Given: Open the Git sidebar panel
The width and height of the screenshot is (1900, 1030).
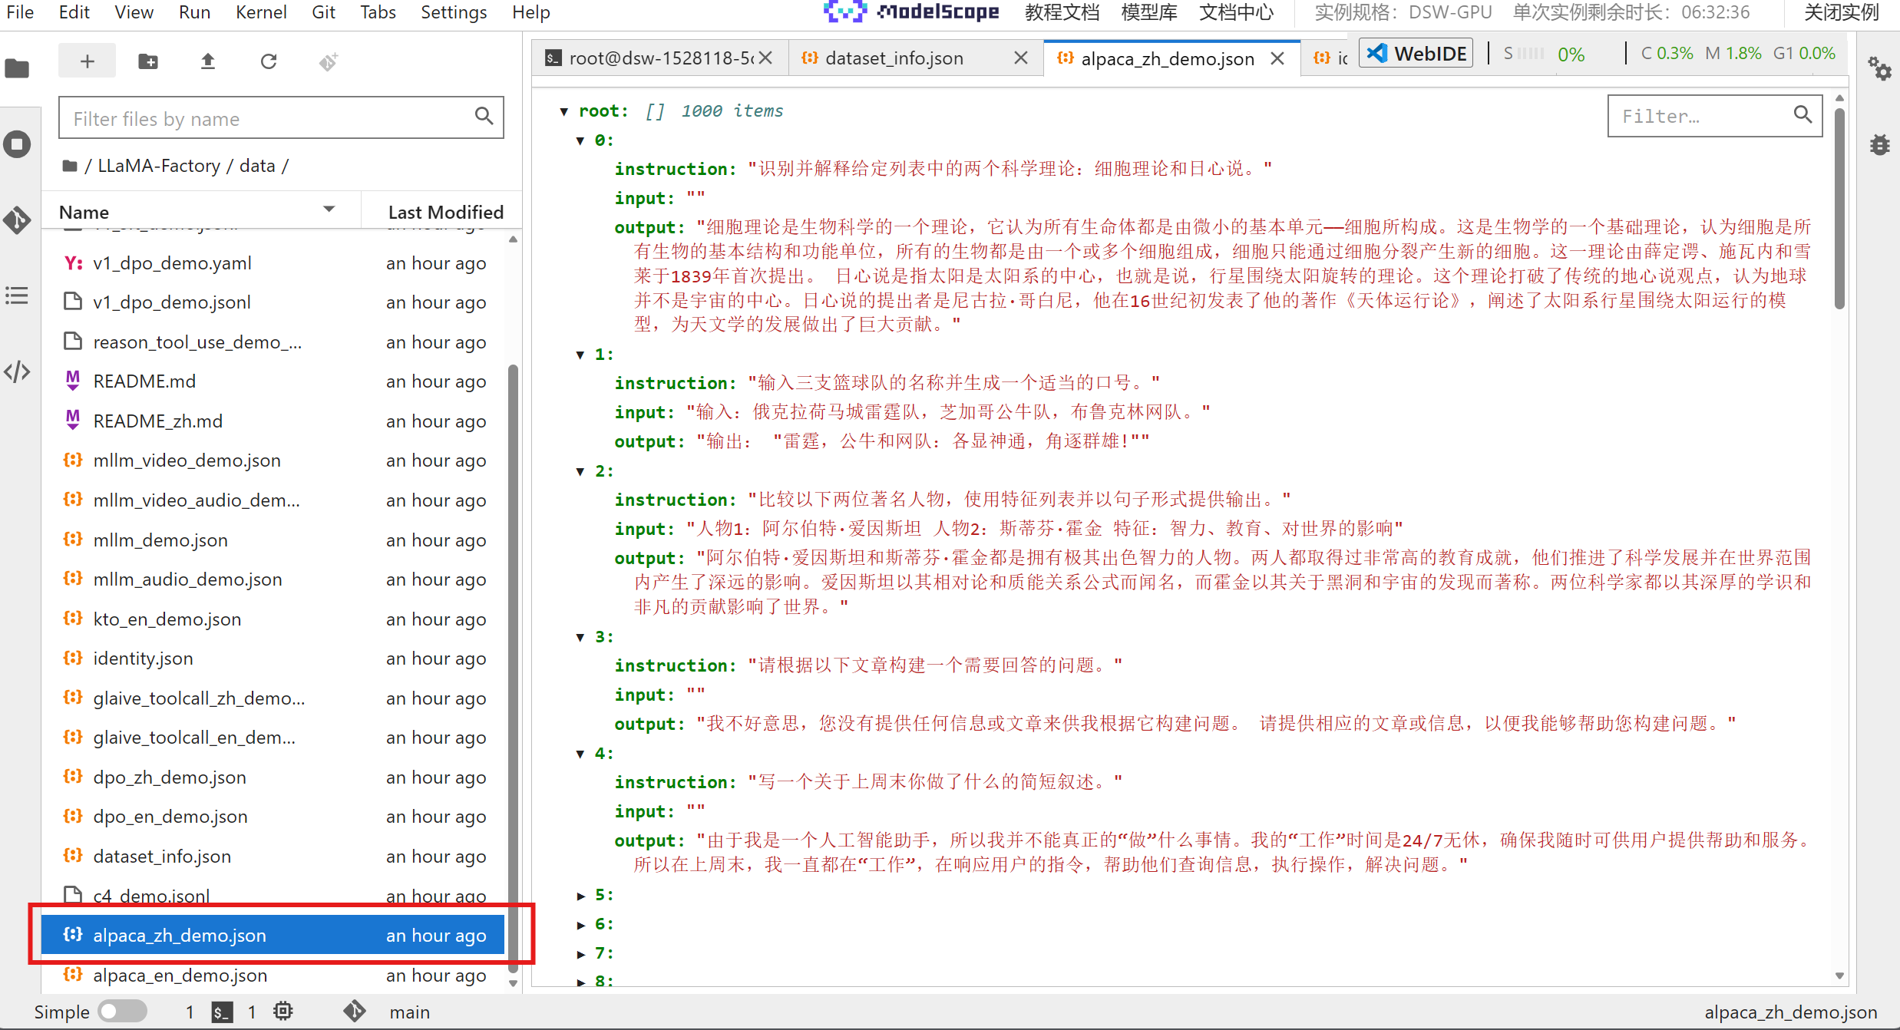Looking at the screenshot, I should [x=17, y=220].
